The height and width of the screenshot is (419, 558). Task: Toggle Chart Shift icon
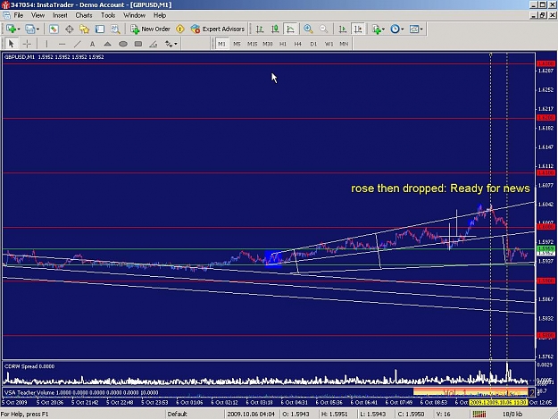pos(358,29)
